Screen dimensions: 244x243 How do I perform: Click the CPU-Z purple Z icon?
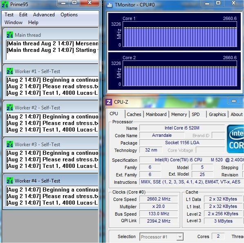pyautogui.click(x=109, y=102)
